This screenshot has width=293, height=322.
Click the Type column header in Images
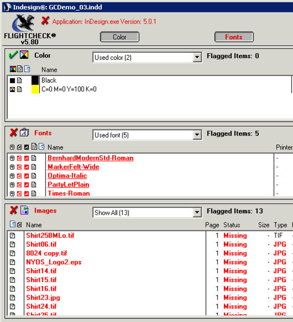280,225
